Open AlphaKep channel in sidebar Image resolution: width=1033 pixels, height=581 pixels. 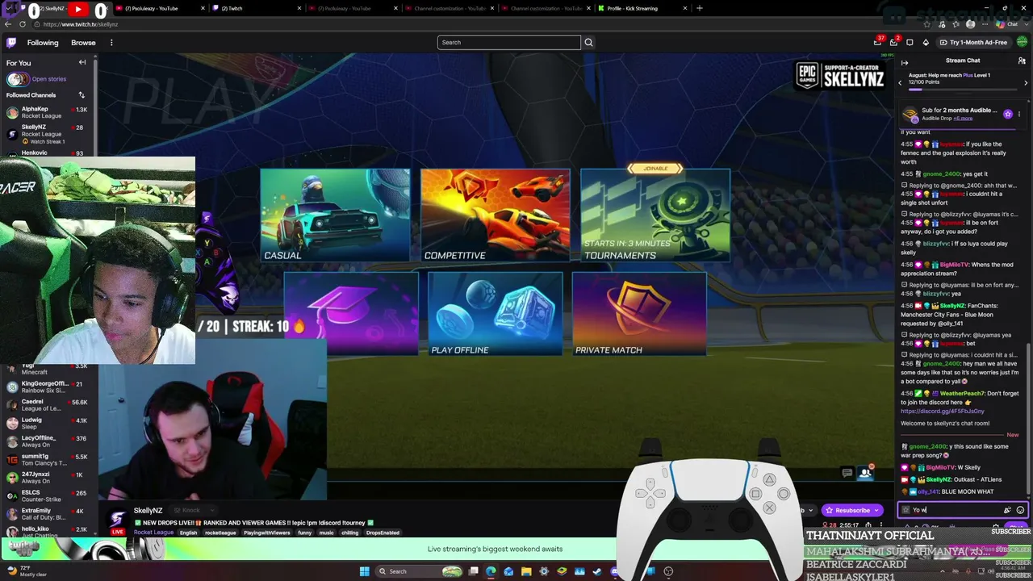tap(47, 112)
